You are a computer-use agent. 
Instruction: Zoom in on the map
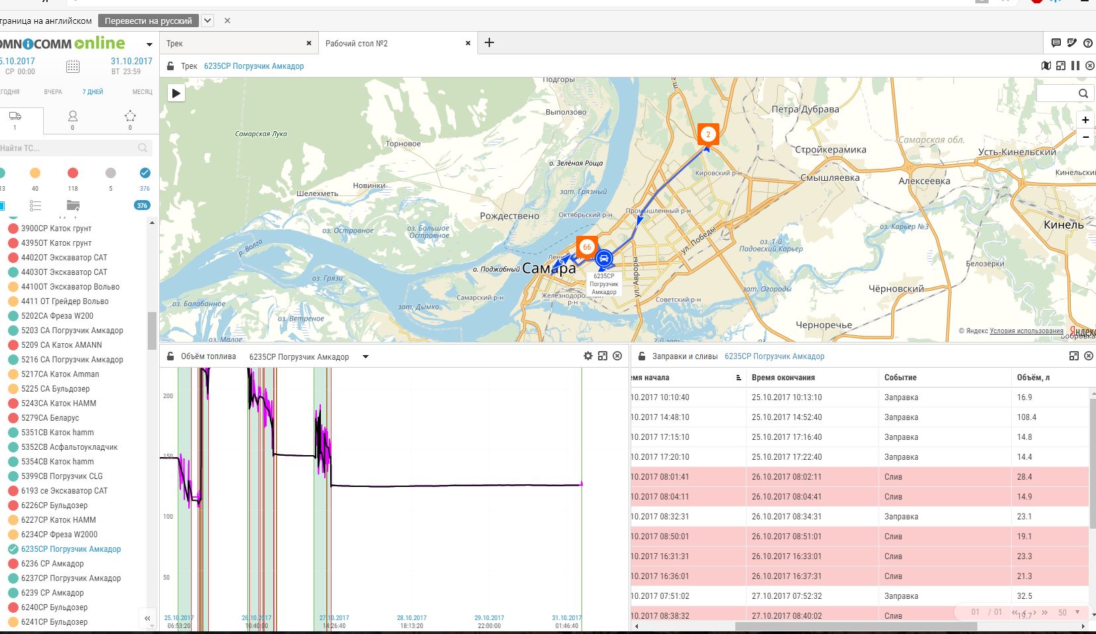[x=1085, y=120]
